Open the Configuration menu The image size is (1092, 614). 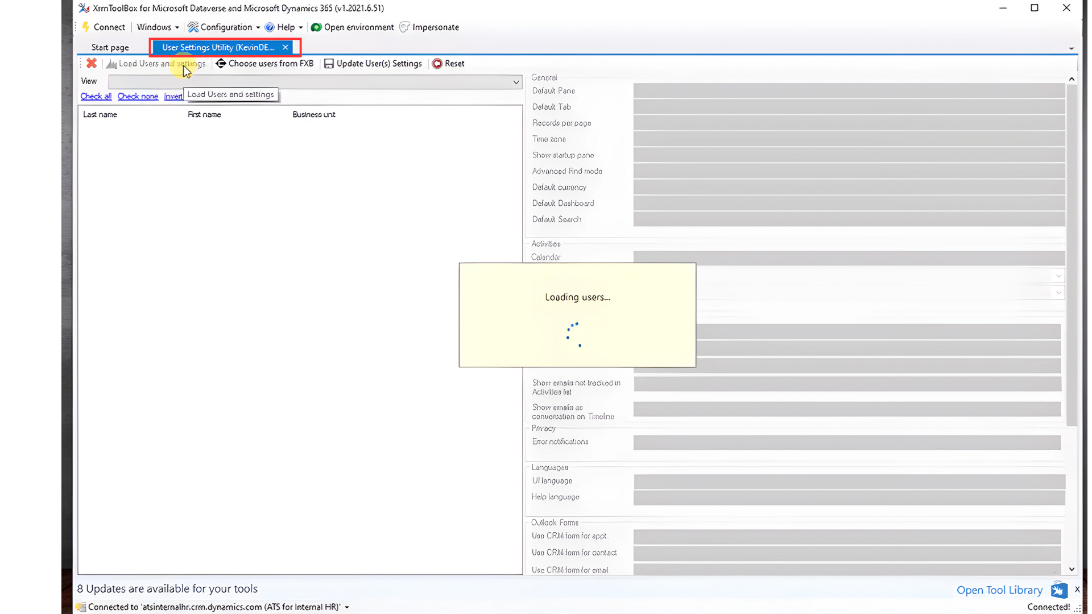click(x=224, y=27)
